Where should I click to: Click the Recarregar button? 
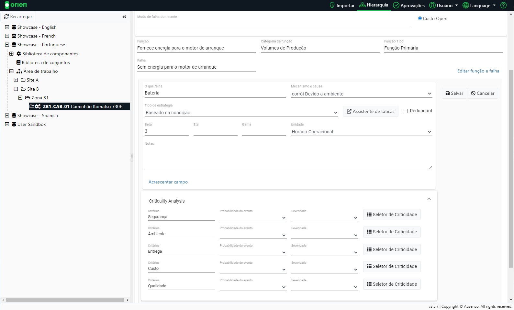point(18,17)
